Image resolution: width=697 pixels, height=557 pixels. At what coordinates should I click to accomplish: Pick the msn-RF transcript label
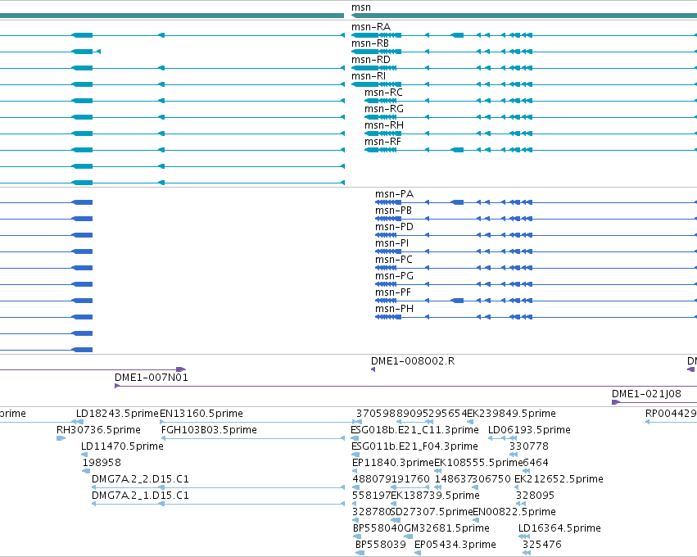(x=382, y=143)
